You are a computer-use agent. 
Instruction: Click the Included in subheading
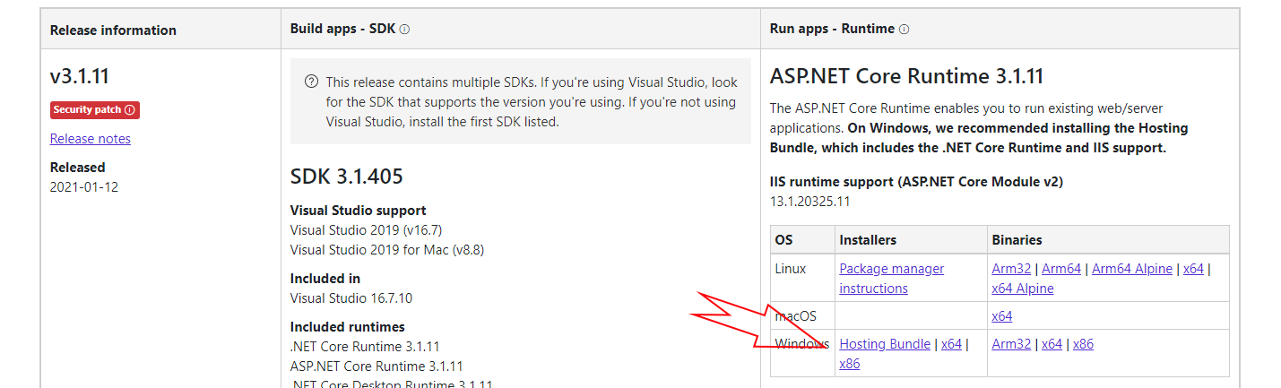325,279
